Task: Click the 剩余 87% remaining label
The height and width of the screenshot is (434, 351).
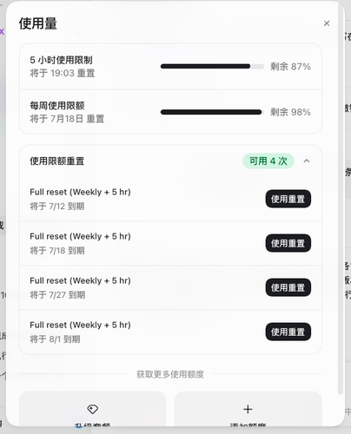Action: pyautogui.click(x=290, y=67)
